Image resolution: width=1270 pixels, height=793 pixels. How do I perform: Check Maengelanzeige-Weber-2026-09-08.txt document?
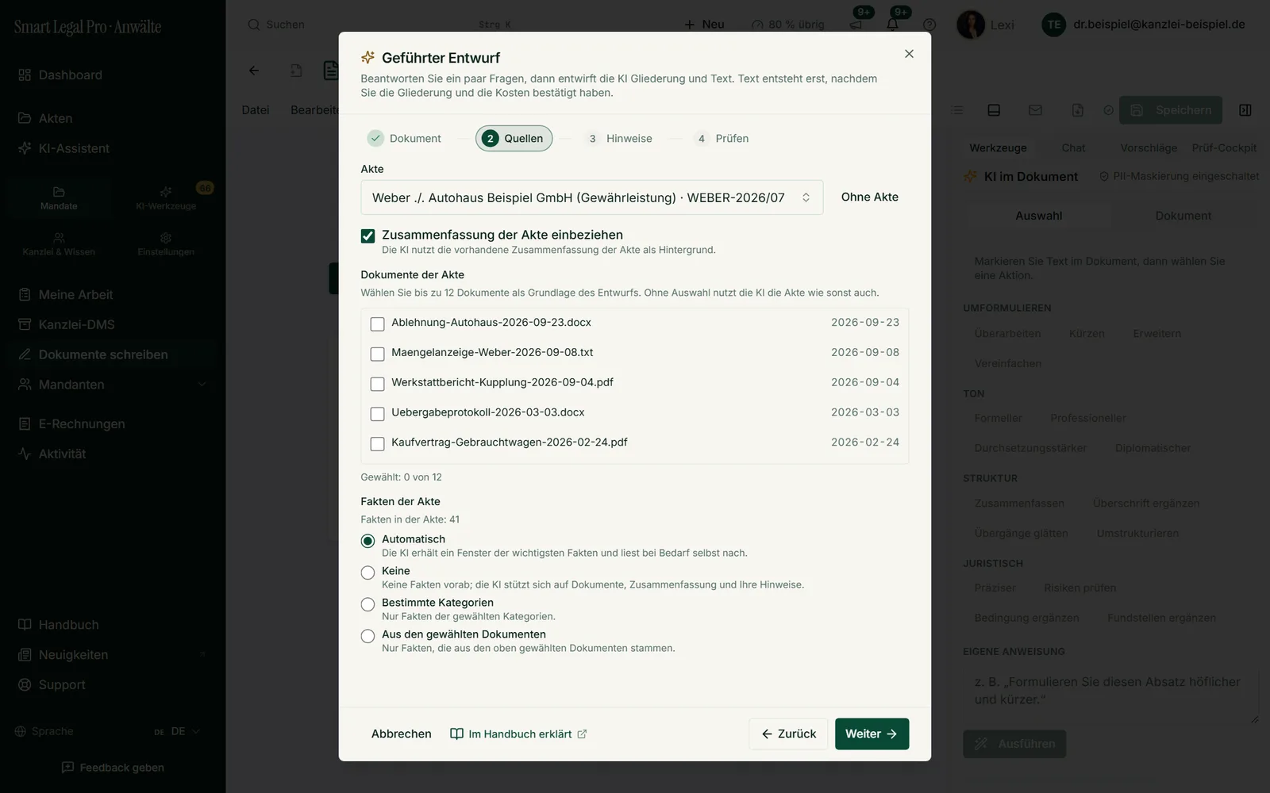tap(377, 354)
